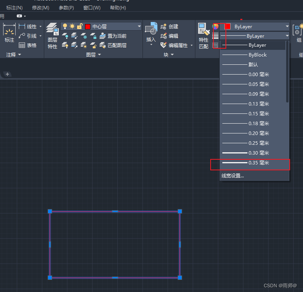Viewport: 303px width, 292px height.
Task: Insert a 表格 table
Action: coord(28,46)
